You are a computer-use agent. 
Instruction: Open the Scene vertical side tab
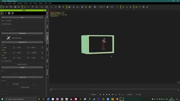coord(47,49)
